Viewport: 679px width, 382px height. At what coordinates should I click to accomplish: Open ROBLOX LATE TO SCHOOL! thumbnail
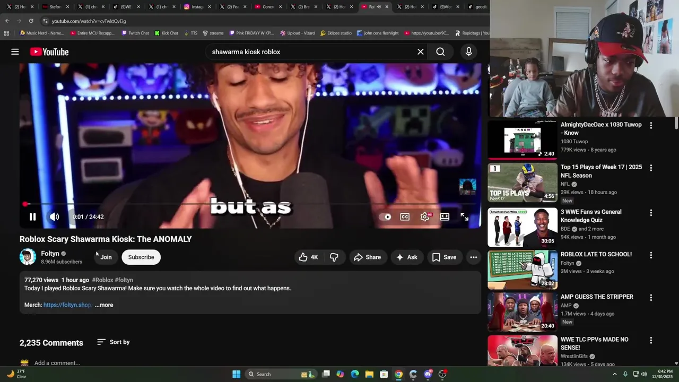[x=522, y=270]
